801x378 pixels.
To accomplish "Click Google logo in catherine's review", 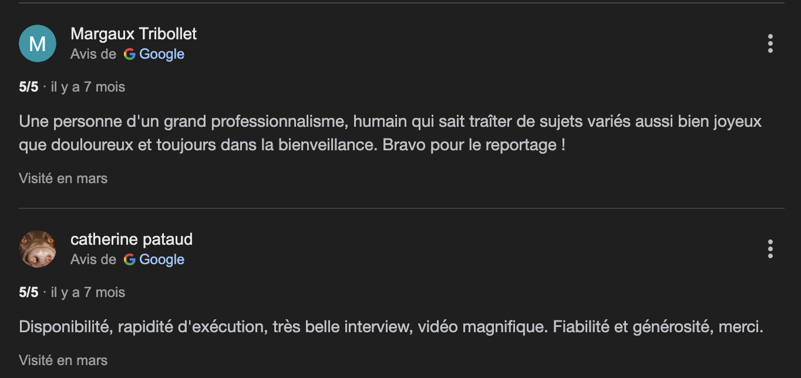I will click(130, 259).
